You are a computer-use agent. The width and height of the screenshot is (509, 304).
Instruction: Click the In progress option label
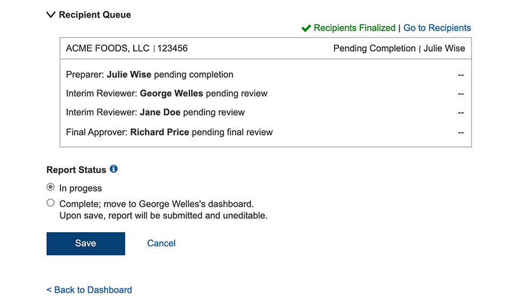(81, 189)
